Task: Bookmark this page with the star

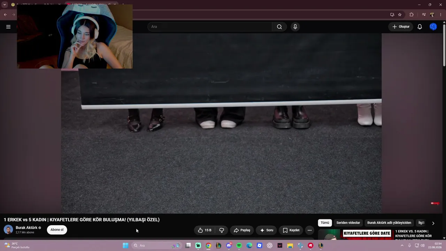Action: click(x=400, y=15)
